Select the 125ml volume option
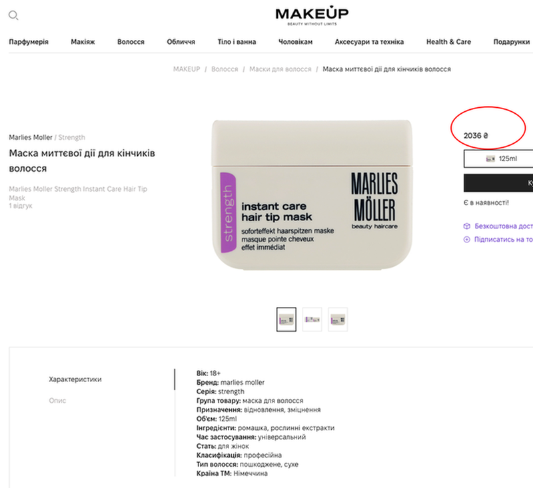 pyautogui.click(x=498, y=158)
